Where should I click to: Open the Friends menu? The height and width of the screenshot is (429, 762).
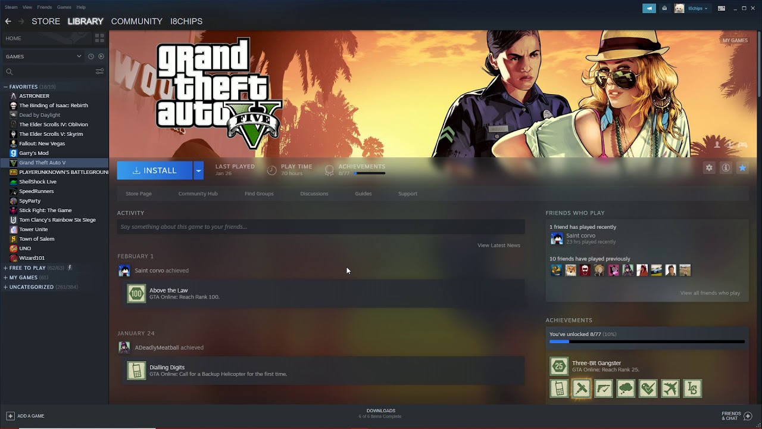tap(44, 7)
